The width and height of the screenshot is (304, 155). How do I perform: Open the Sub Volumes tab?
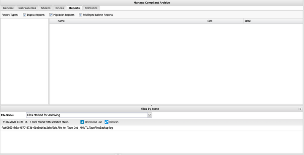(27, 8)
